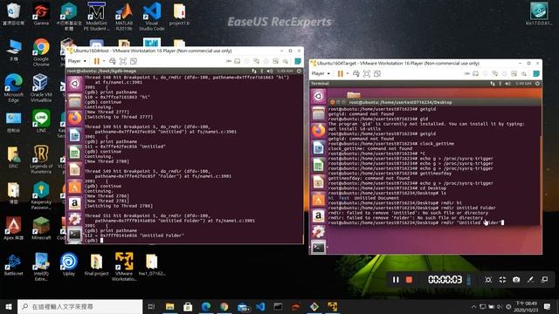Open the Player menu in Ubuntu1604Target window

click(x=321, y=73)
